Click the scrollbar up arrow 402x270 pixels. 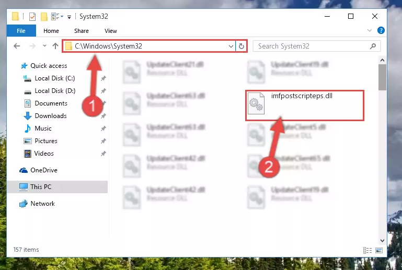(382, 60)
